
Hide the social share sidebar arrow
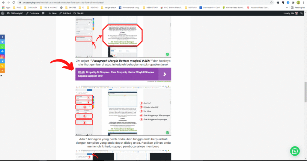tap(1, 76)
